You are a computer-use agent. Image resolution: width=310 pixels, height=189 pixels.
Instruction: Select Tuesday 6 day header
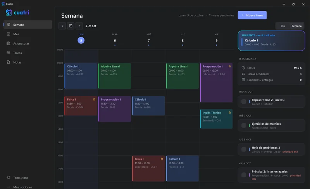tap(115, 40)
